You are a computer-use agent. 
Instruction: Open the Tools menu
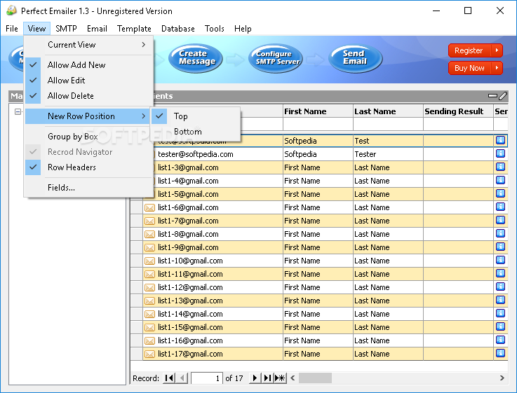tap(215, 29)
